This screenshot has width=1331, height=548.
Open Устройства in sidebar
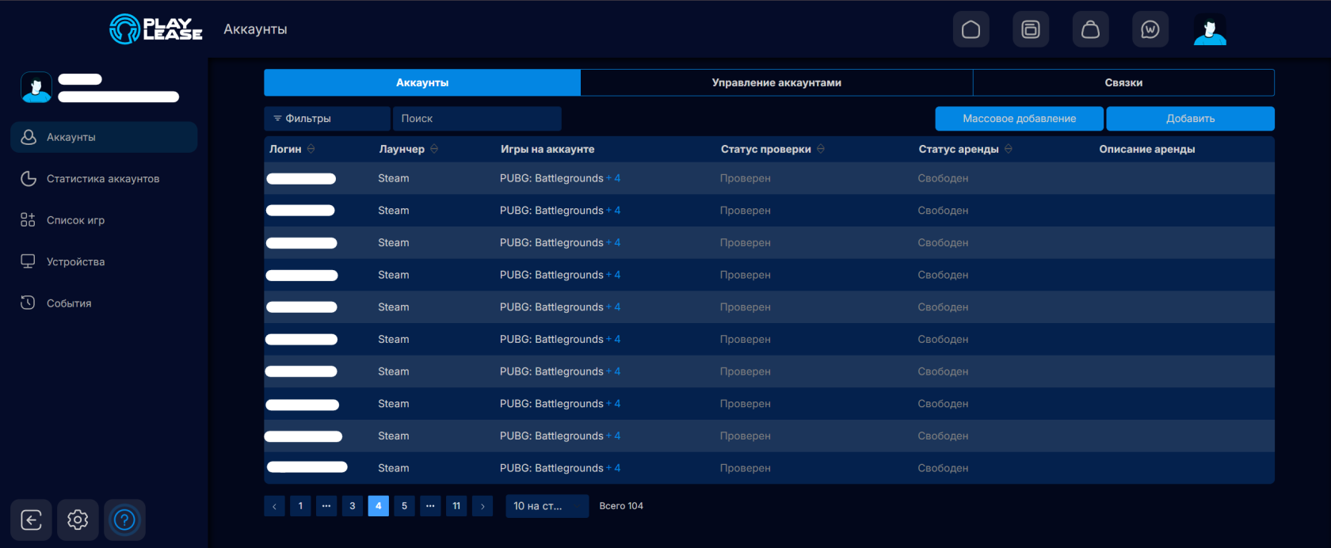point(104,262)
